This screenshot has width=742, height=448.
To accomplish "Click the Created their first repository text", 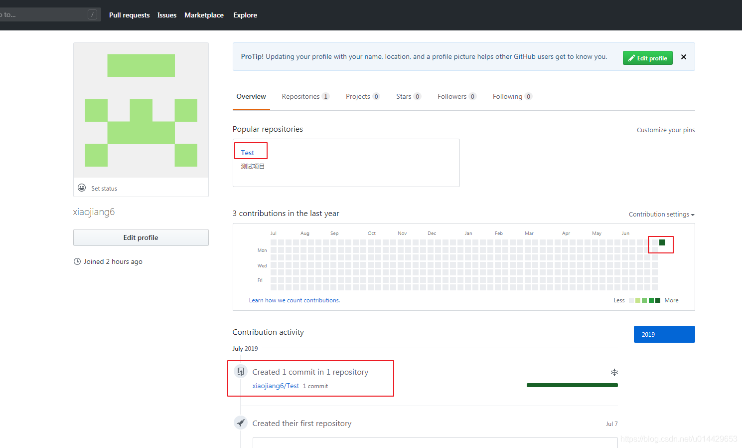I will 301,424.
